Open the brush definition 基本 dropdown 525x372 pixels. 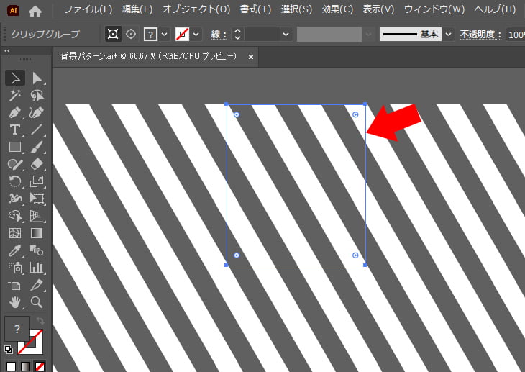449,35
